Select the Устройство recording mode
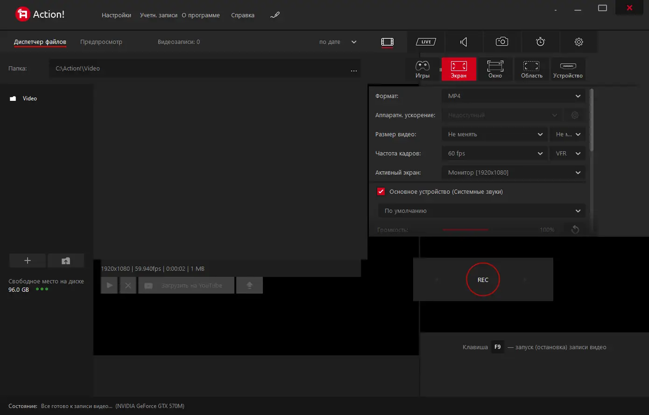Image resolution: width=649 pixels, height=415 pixels. (568, 69)
